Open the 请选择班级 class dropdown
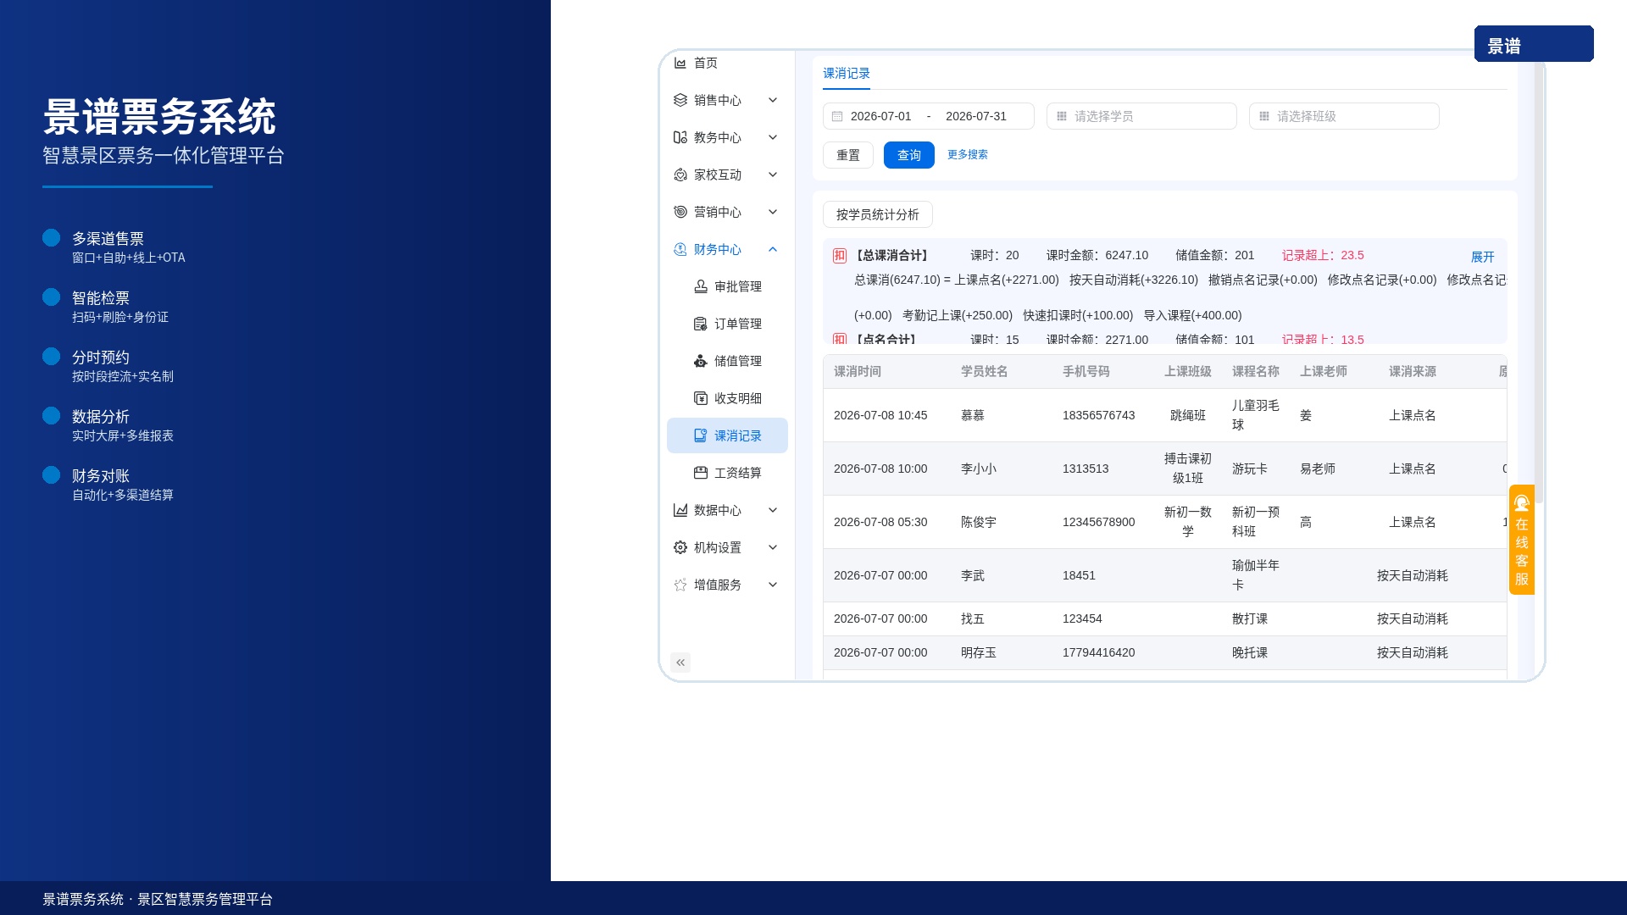The image size is (1627, 915). click(x=1343, y=116)
